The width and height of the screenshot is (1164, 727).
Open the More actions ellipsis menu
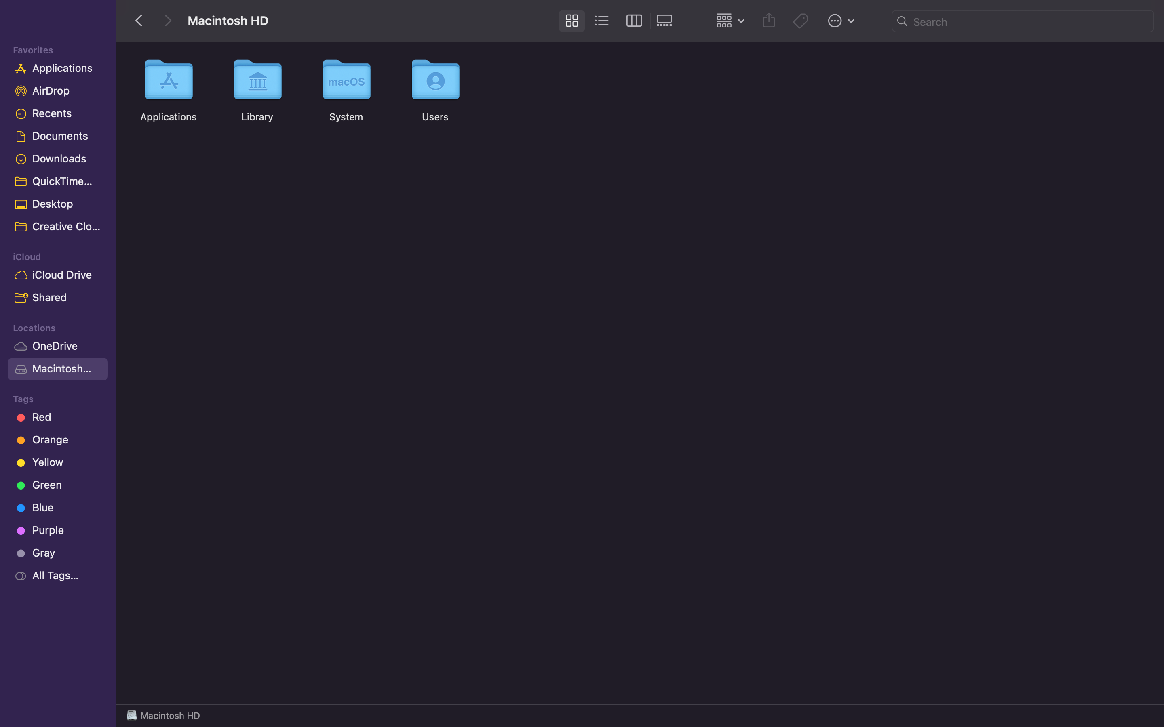pos(841,21)
